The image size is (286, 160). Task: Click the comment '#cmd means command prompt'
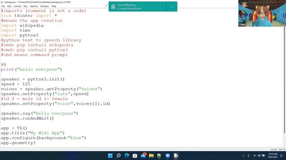click(34, 55)
